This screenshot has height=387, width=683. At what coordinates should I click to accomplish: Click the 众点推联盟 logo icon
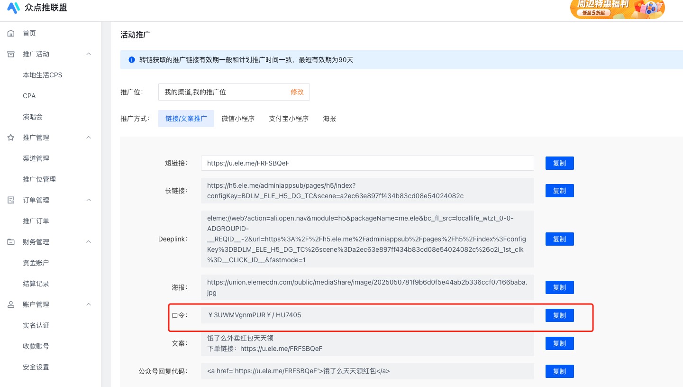(x=13, y=8)
